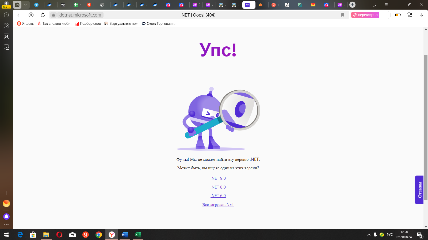Click the 'Упс!' heading
Screen dimensions: 428x240
pyautogui.click(x=218, y=50)
